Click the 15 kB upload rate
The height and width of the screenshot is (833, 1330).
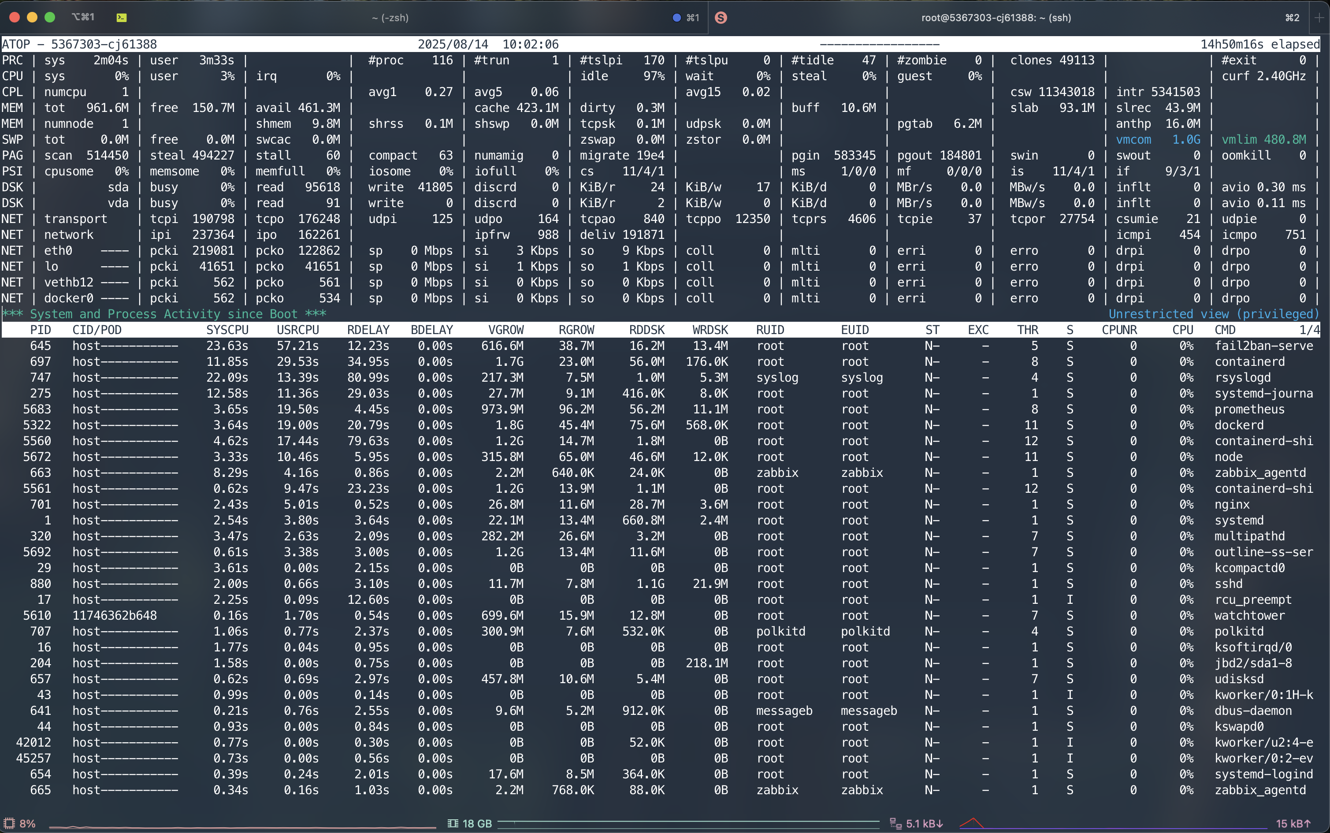(x=1294, y=823)
